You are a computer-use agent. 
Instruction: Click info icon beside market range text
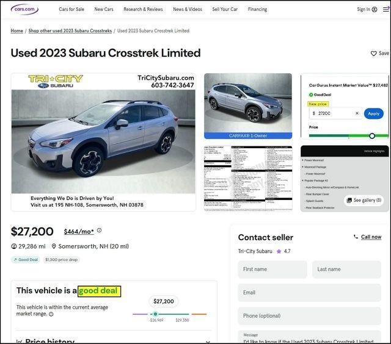pyautogui.click(x=51, y=314)
